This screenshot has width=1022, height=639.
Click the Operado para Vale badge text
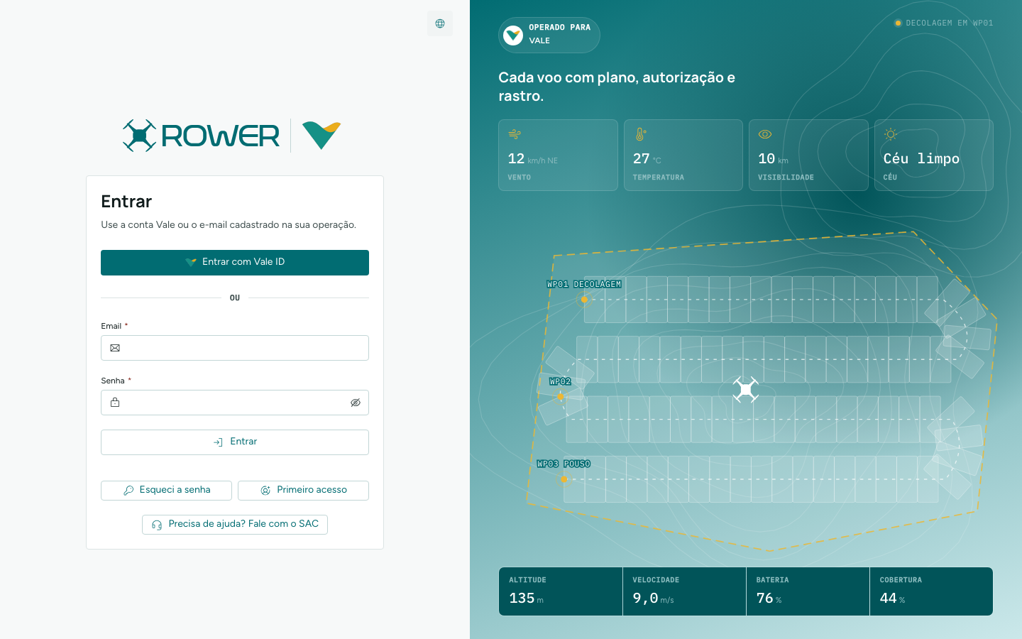point(559,34)
